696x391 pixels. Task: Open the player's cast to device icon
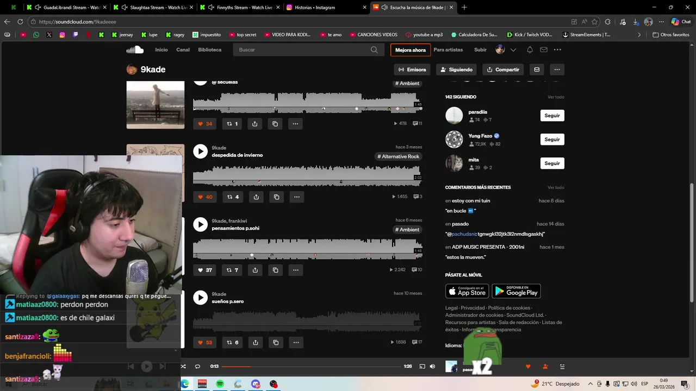point(422,367)
